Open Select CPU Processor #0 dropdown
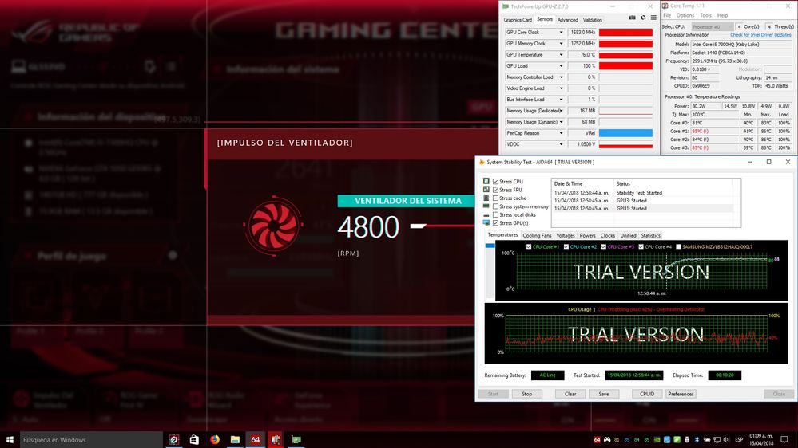The image size is (798, 448). tap(712, 26)
